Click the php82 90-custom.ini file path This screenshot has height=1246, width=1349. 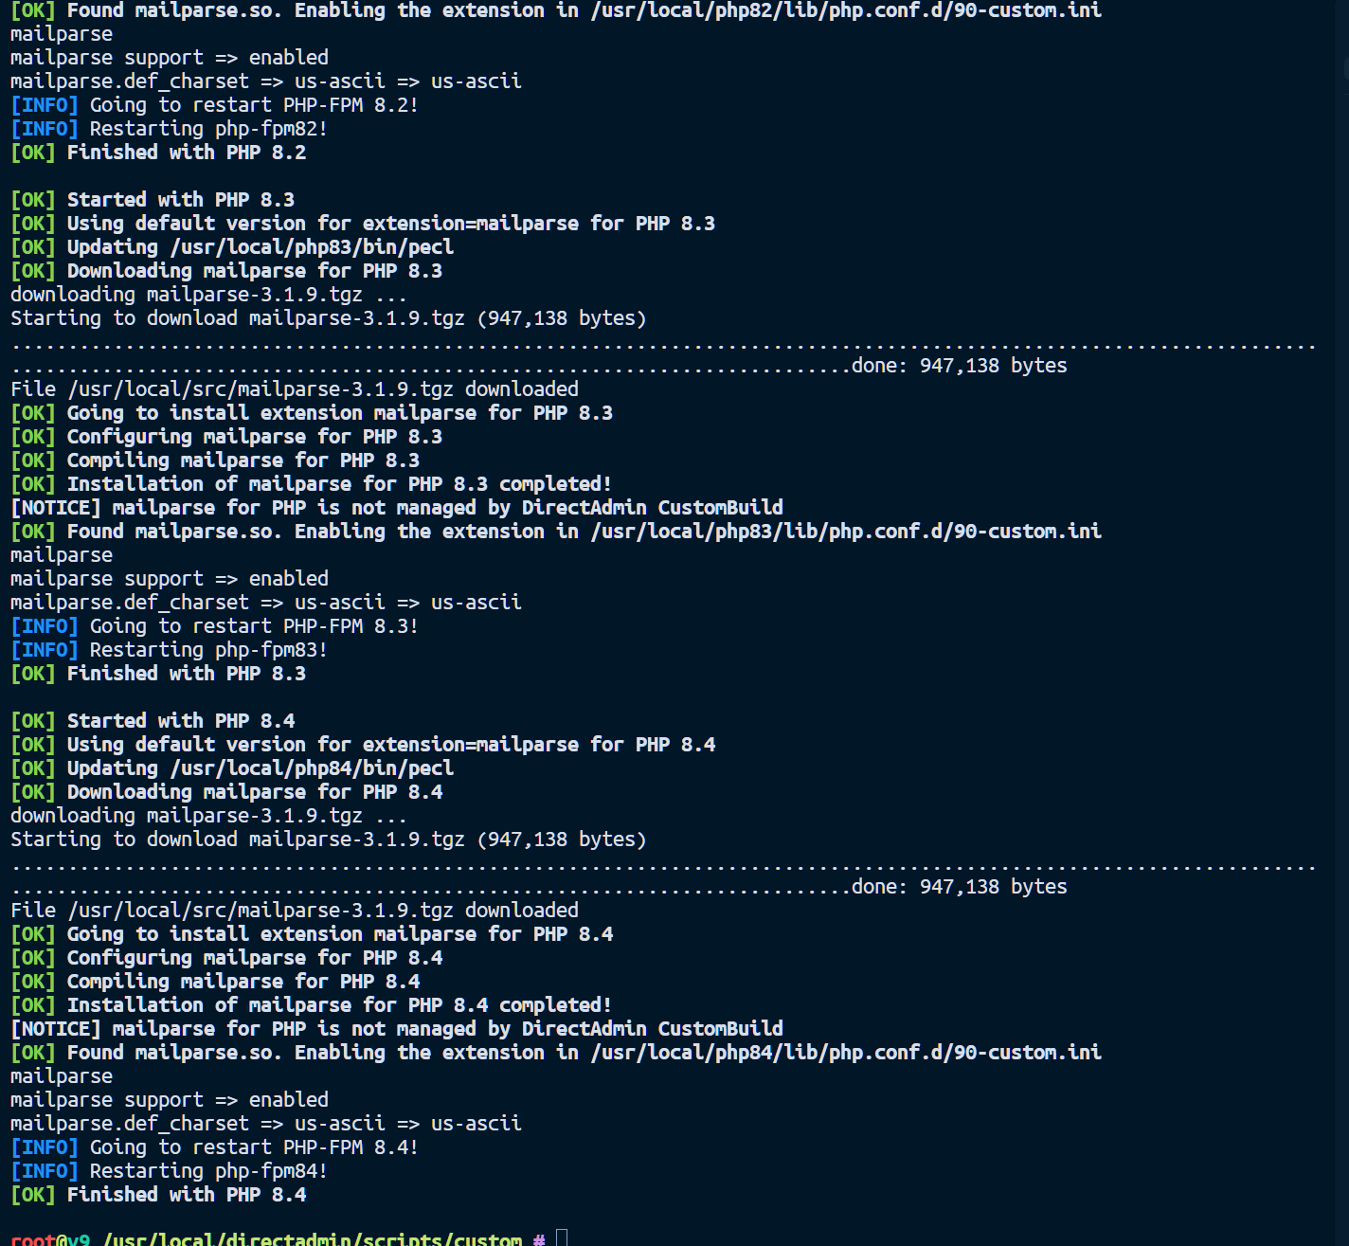tap(846, 10)
